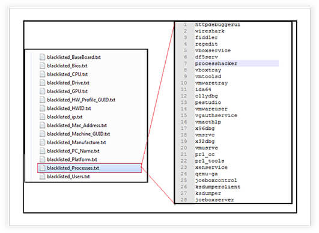This screenshot has height=233, width=319.
Task: Click line number 10 in the gutter
Action: (184, 83)
